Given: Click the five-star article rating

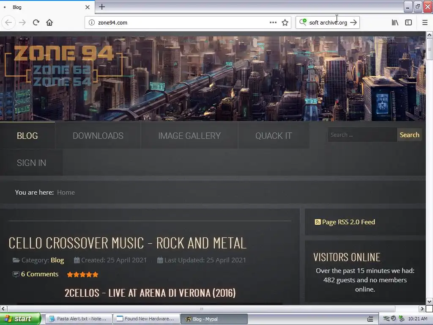Looking at the screenshot, I should coord(82,274).
